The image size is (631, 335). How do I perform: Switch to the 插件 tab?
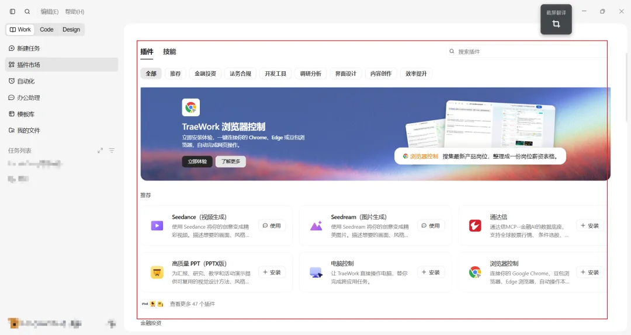(147, 51)
